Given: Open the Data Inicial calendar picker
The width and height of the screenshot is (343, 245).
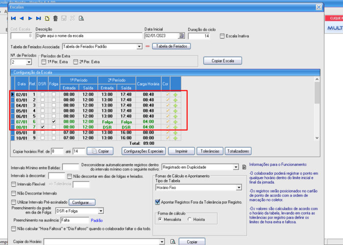Looking at the screenshot, I should 181,36.
